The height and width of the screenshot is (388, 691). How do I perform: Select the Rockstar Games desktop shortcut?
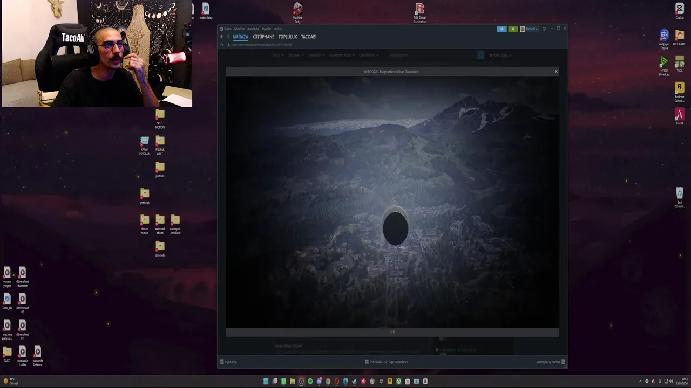680,92
